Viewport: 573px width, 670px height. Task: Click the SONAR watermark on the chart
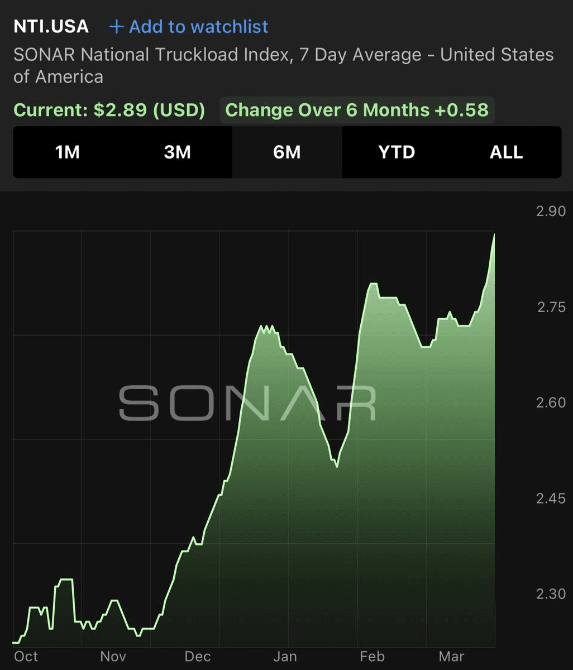247,403
